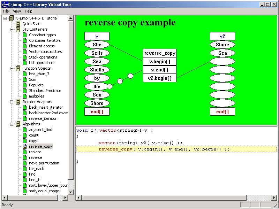Click the code pane horizontal scrollbar thumb
279x209 pixels.
pyautogui.click(x=164, y=198)
